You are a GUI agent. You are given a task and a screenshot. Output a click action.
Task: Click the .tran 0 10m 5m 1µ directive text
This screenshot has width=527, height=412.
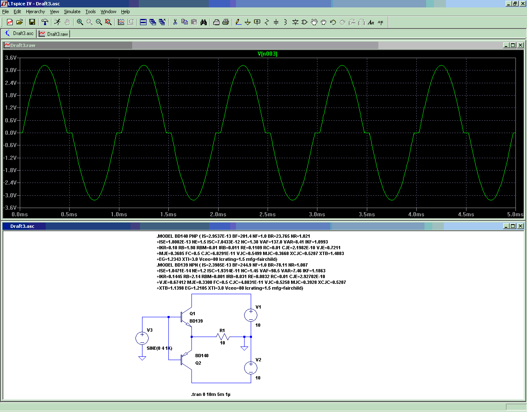click(211, 394)
